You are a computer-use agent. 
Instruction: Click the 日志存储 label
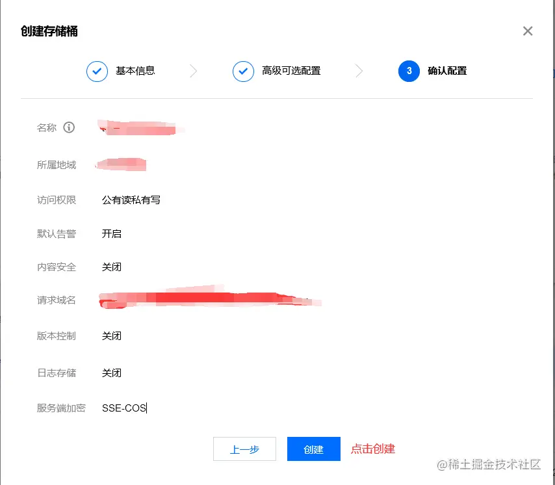[x=57, y=373]
